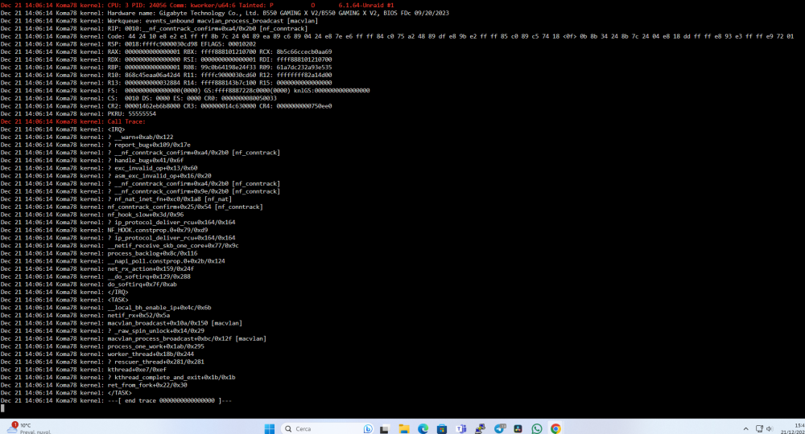Click the 'ret_from_fork+0x22/0x30' line
Image resolution: width=805 pixels, height=434 pixels.
tap(94, 385)
